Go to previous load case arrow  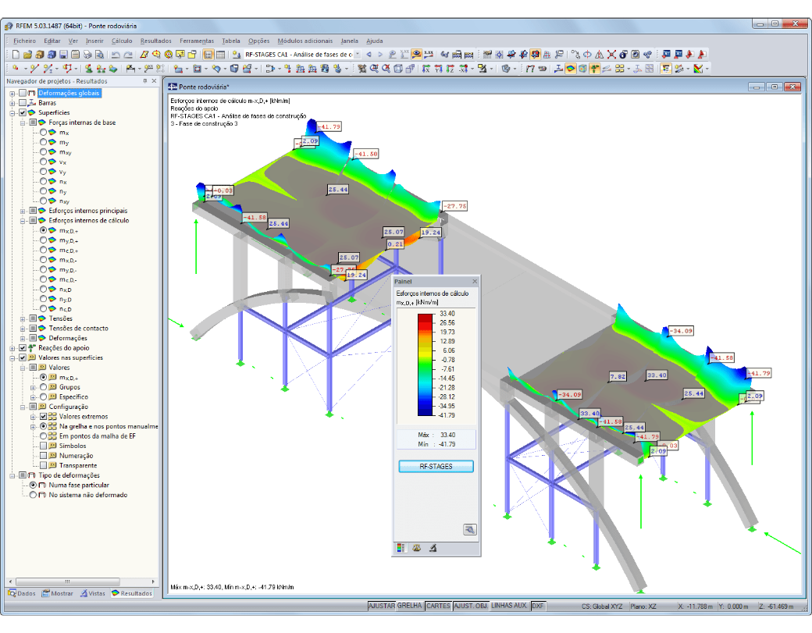coord(369,55)
